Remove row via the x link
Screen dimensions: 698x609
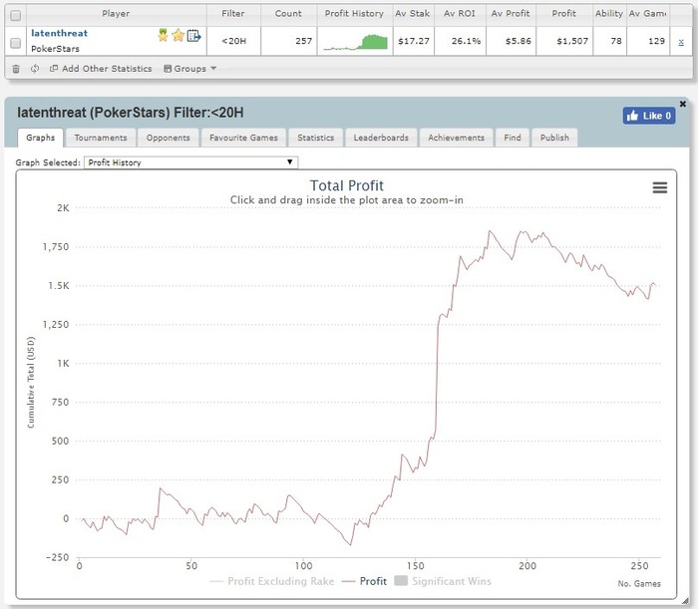681,42
